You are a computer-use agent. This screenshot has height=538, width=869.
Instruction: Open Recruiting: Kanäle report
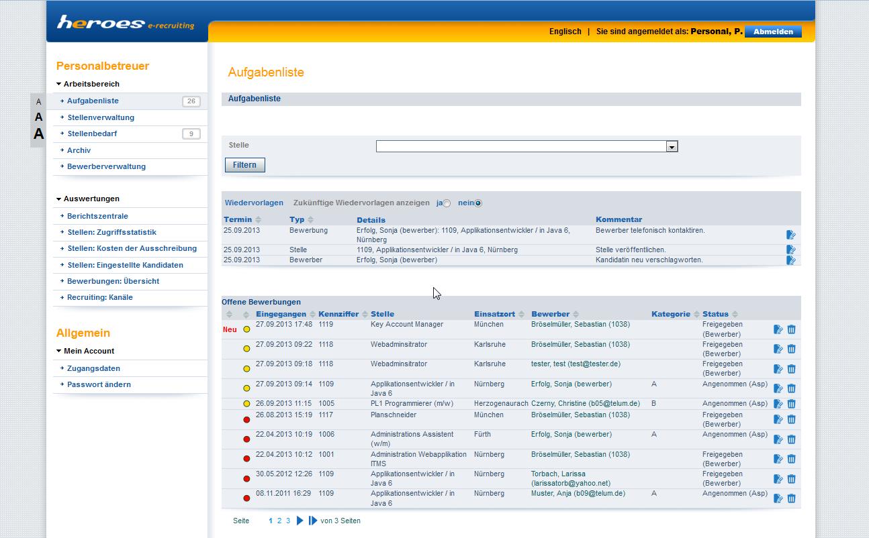pos(100,297)
